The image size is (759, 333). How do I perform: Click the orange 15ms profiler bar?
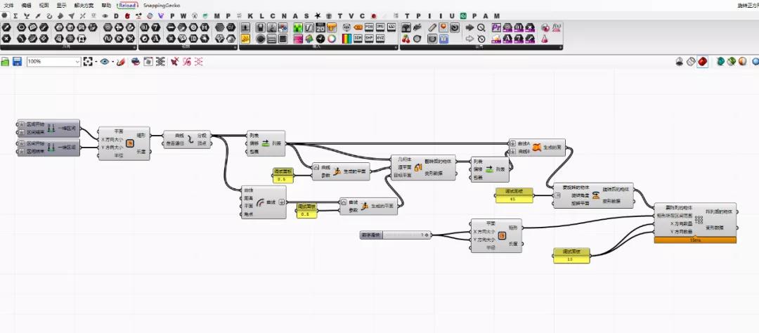click(694, 240)
